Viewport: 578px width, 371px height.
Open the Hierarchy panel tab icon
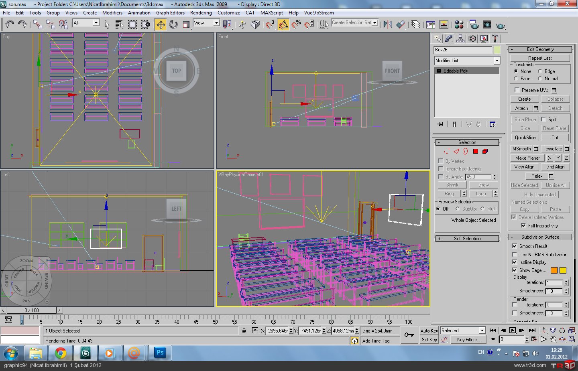461,39
